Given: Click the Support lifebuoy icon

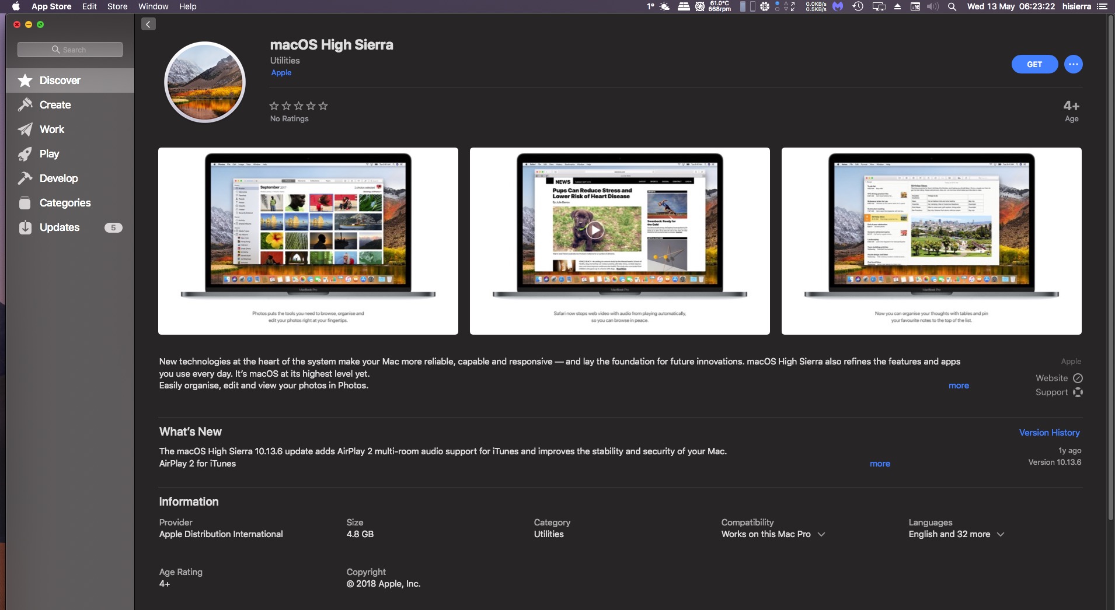Looking at the screenshot, I should pyautogui.click(x=1078, y=392).
